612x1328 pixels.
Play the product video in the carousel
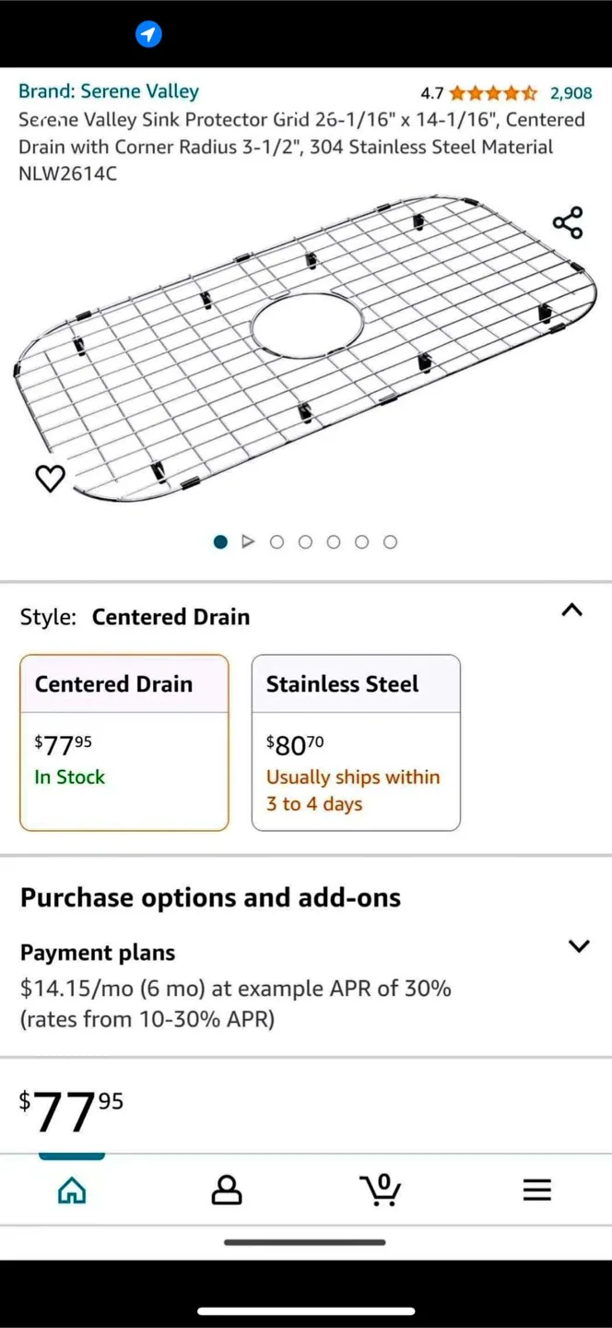[x=248, y=541]
